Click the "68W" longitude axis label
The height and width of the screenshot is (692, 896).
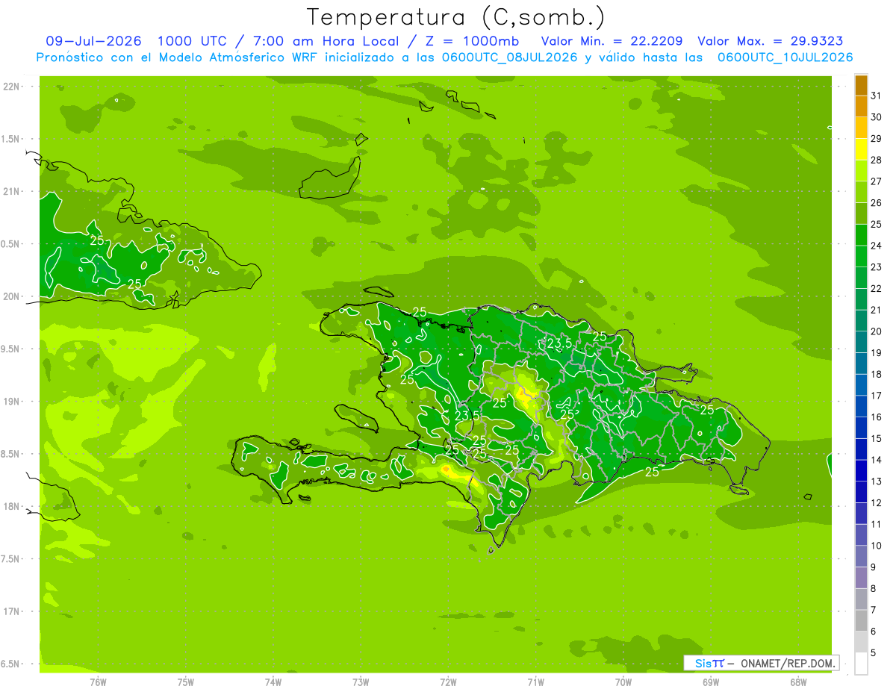[x=798, y=682]
